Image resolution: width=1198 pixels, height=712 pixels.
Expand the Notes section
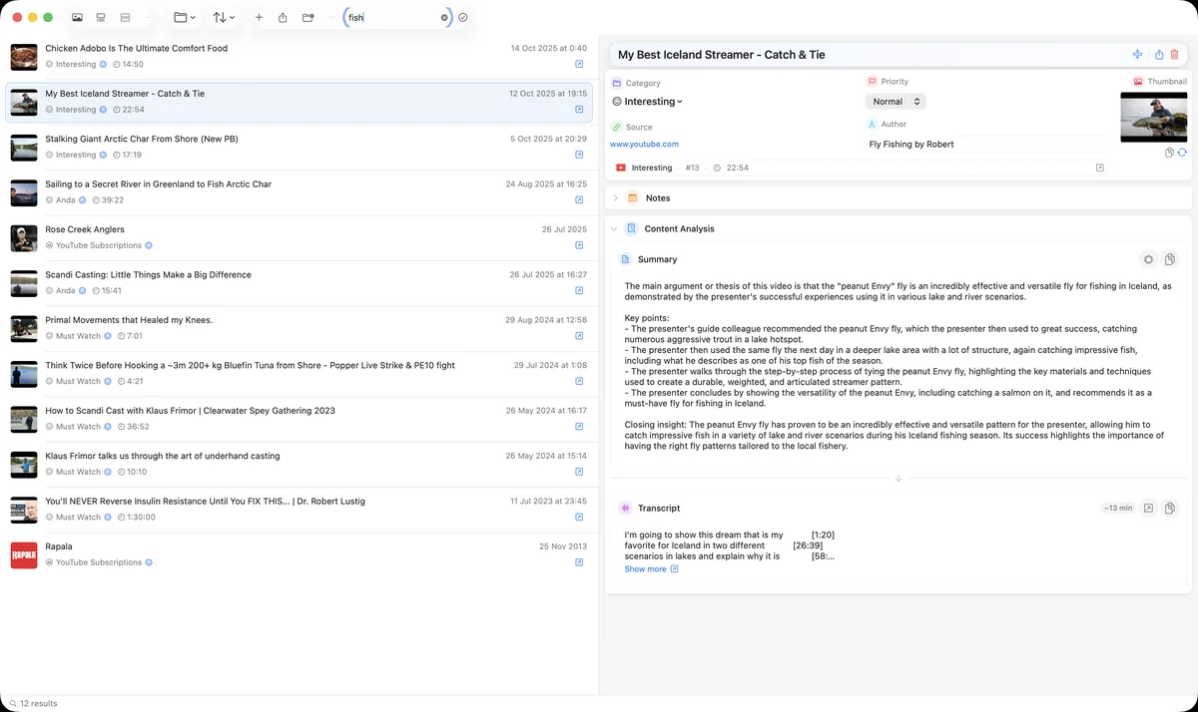tap(615, 198)
